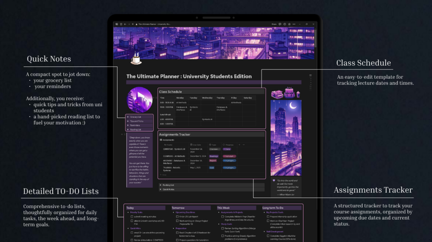Open 'Upcoming Deadlines' link under Tomorrow

[x=185, y=212]
